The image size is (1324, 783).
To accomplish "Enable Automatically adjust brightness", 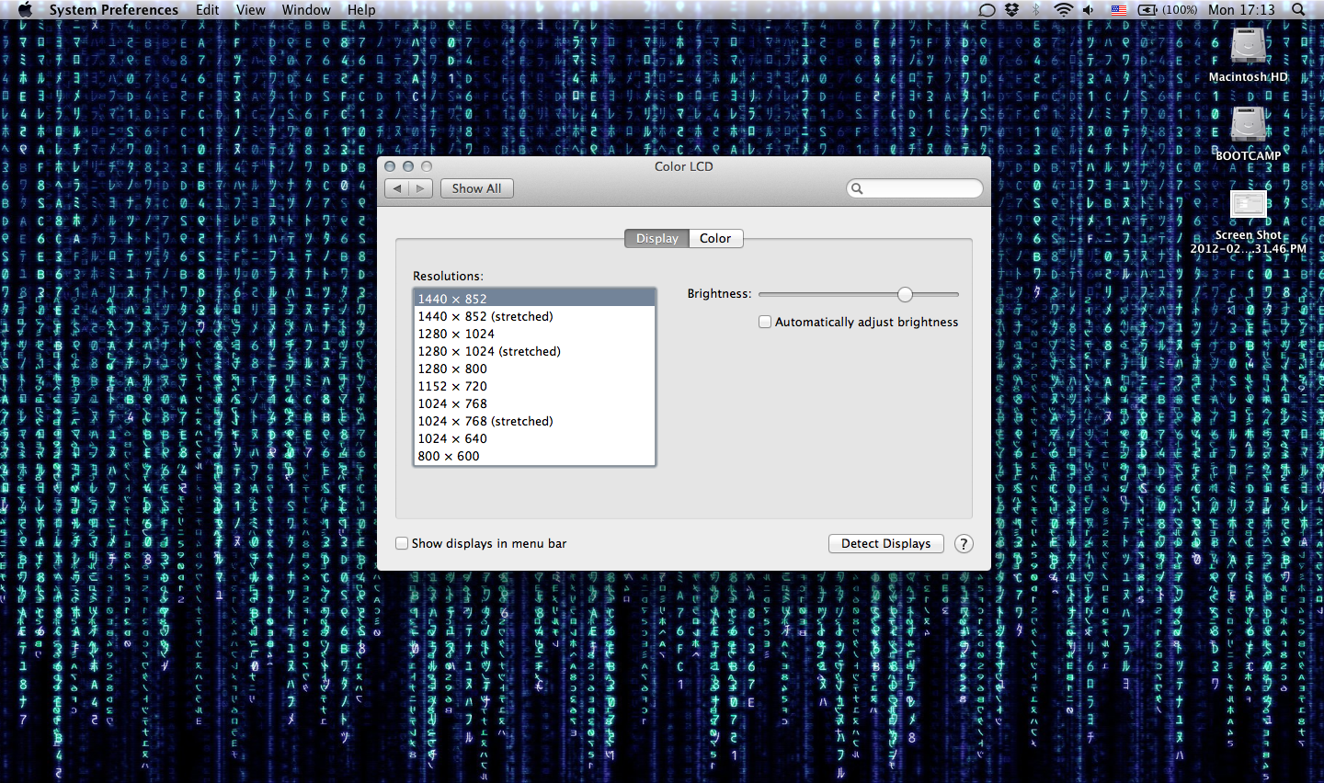I will pos(765,322).
